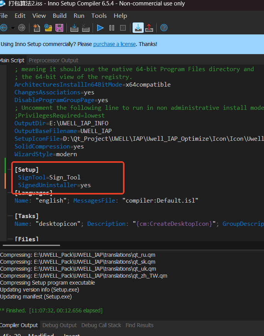Switch to the Preprocessor Output tab
Viewport: 264px width, 336px height.
click(x=54, y=60)
